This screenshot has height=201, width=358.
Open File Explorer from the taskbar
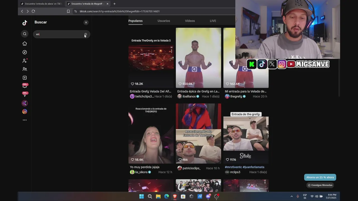tap(158, 196)
